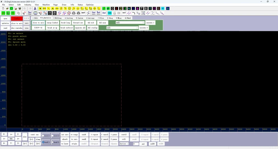The image size is (278, 149).
Task: Open the Optimize menu
Action: (x=90, y=5)
